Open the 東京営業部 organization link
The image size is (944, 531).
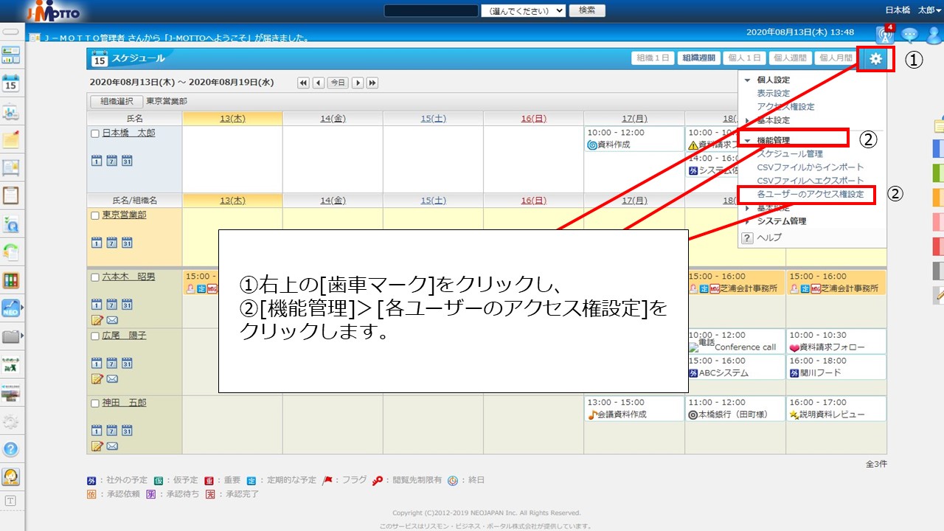click(124, 215)
